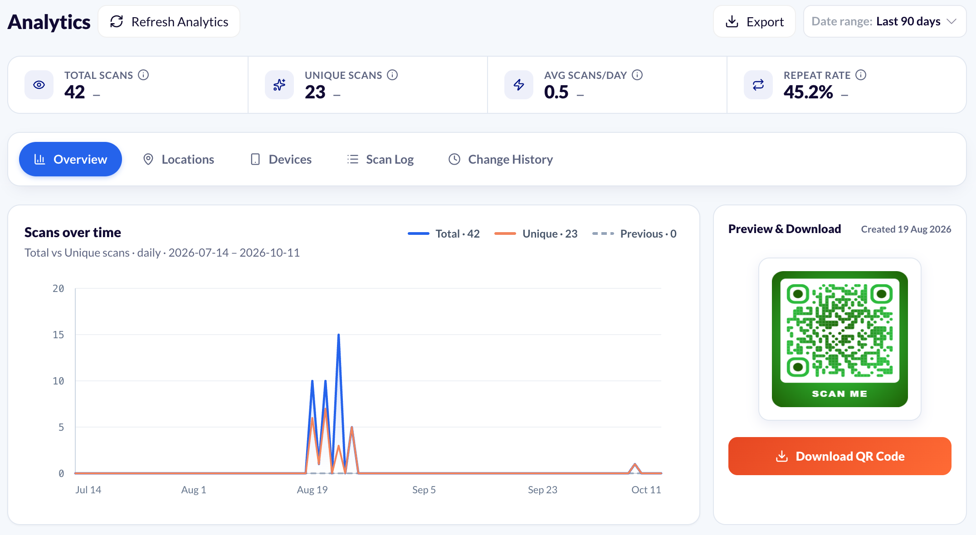Click the Unique Scans value 23
The width and height of the screenshot is (976, 535).
(x=315, y=92)
